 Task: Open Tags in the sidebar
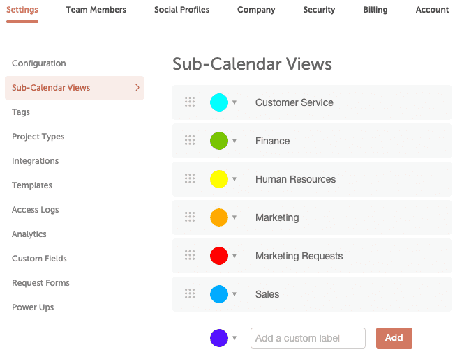click(21, 112)
